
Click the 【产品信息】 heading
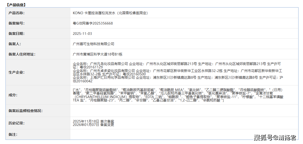pos(16,5)
